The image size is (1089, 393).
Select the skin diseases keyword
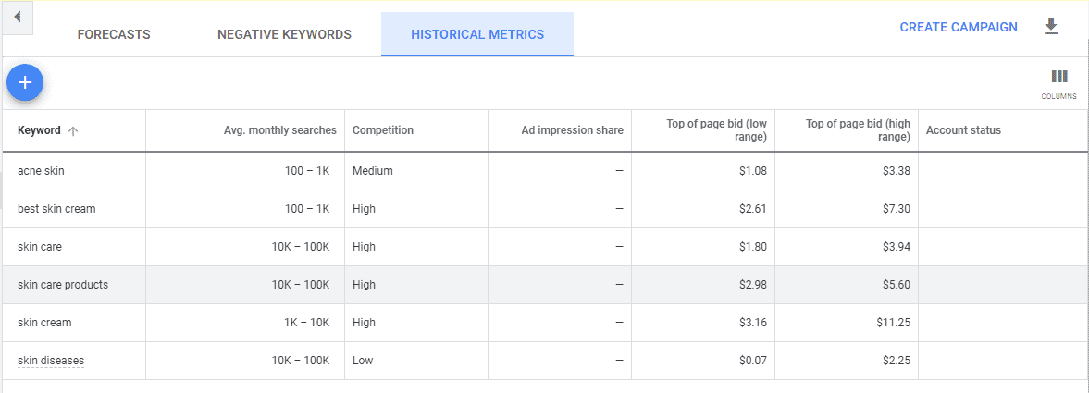tap(51, 361)
